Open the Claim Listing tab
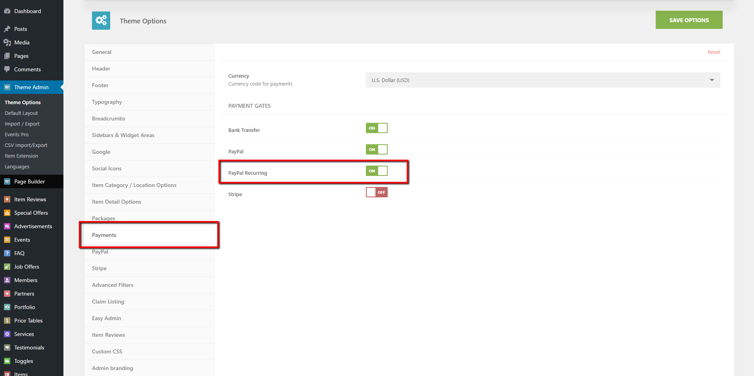Screen dimensions: 754x376 (149, 302)
